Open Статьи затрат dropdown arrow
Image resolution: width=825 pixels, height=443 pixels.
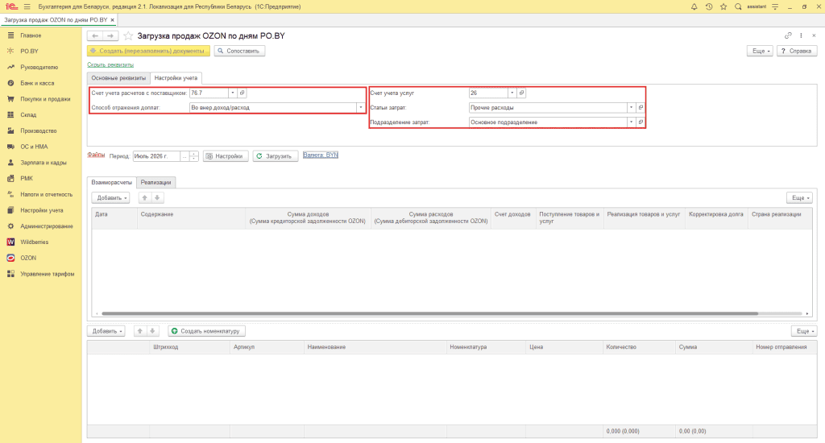631,107
